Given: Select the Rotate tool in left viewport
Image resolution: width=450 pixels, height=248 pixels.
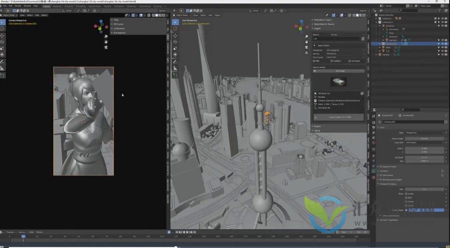Looking at the screenshot, I should click(2, 42).
